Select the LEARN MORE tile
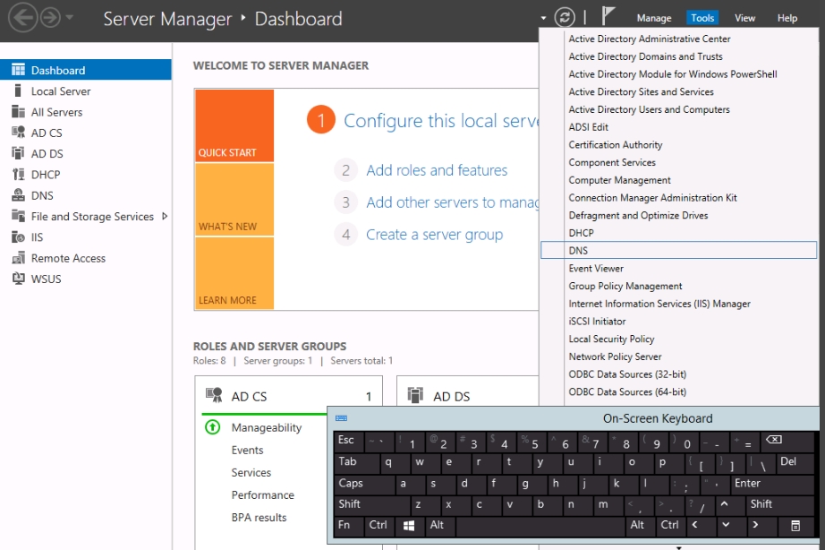Viewport: 825px width, 550px height. pyautogui.click(x=234, y=273)
